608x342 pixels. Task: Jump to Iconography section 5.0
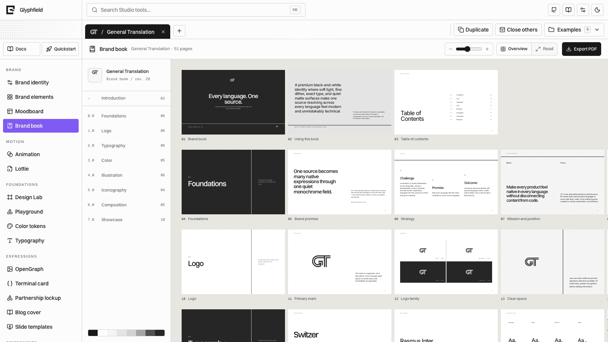(126, 190)
